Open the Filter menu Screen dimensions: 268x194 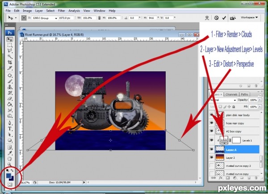click(61, 11)
